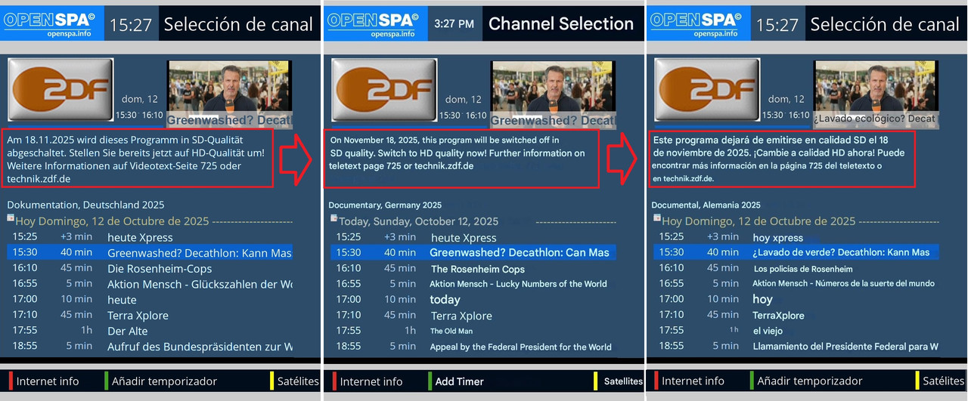968x401 pixels.
Task: Select 'Aktion Mensch - Números de la suerte' row
Action: point(796,284)
